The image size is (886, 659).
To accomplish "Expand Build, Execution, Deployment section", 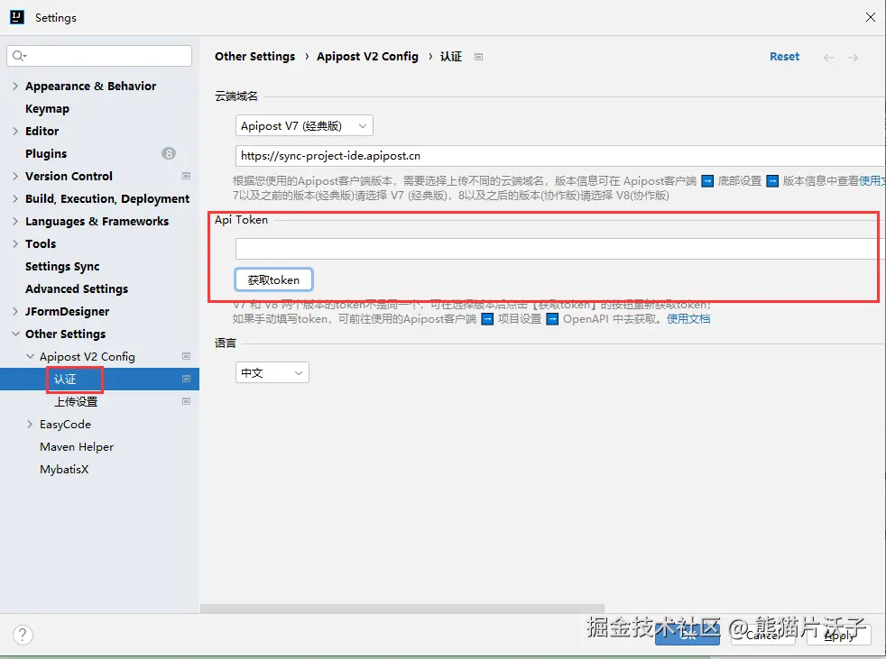I will [15, 198].
